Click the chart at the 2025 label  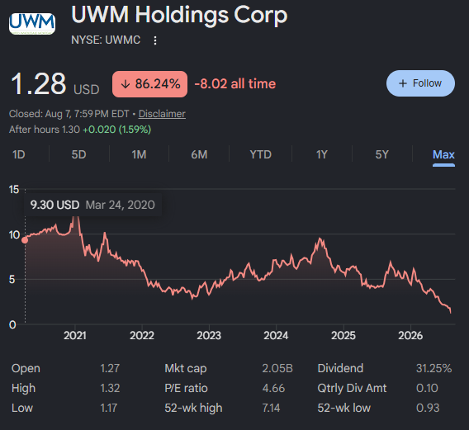[x=343, y=336]
